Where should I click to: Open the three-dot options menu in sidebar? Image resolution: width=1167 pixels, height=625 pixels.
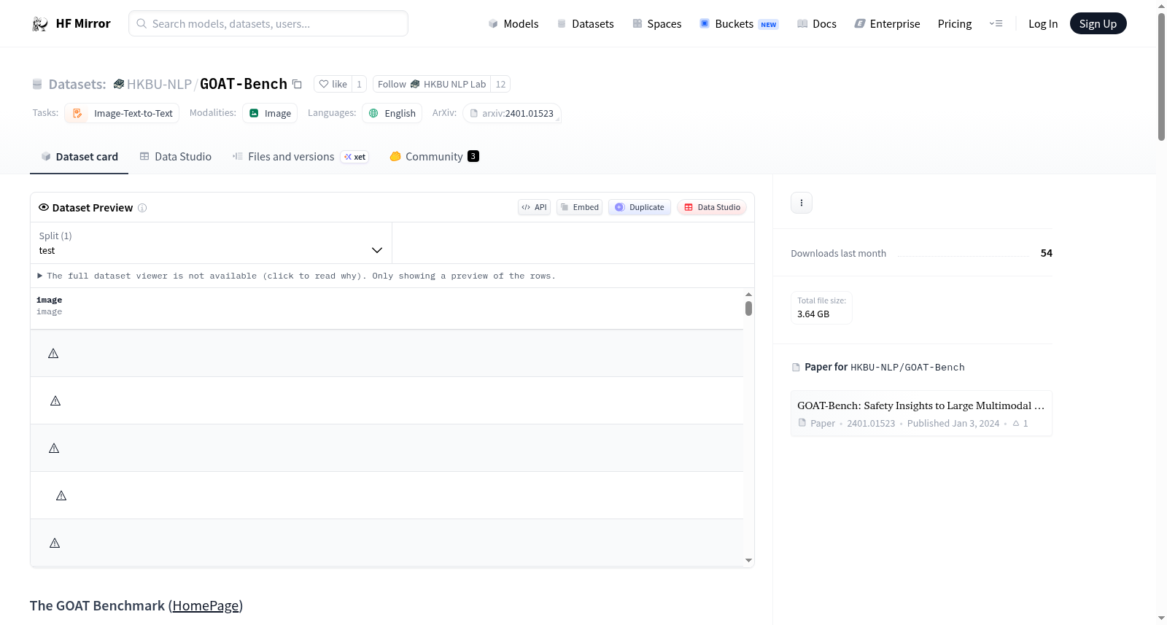802,203
